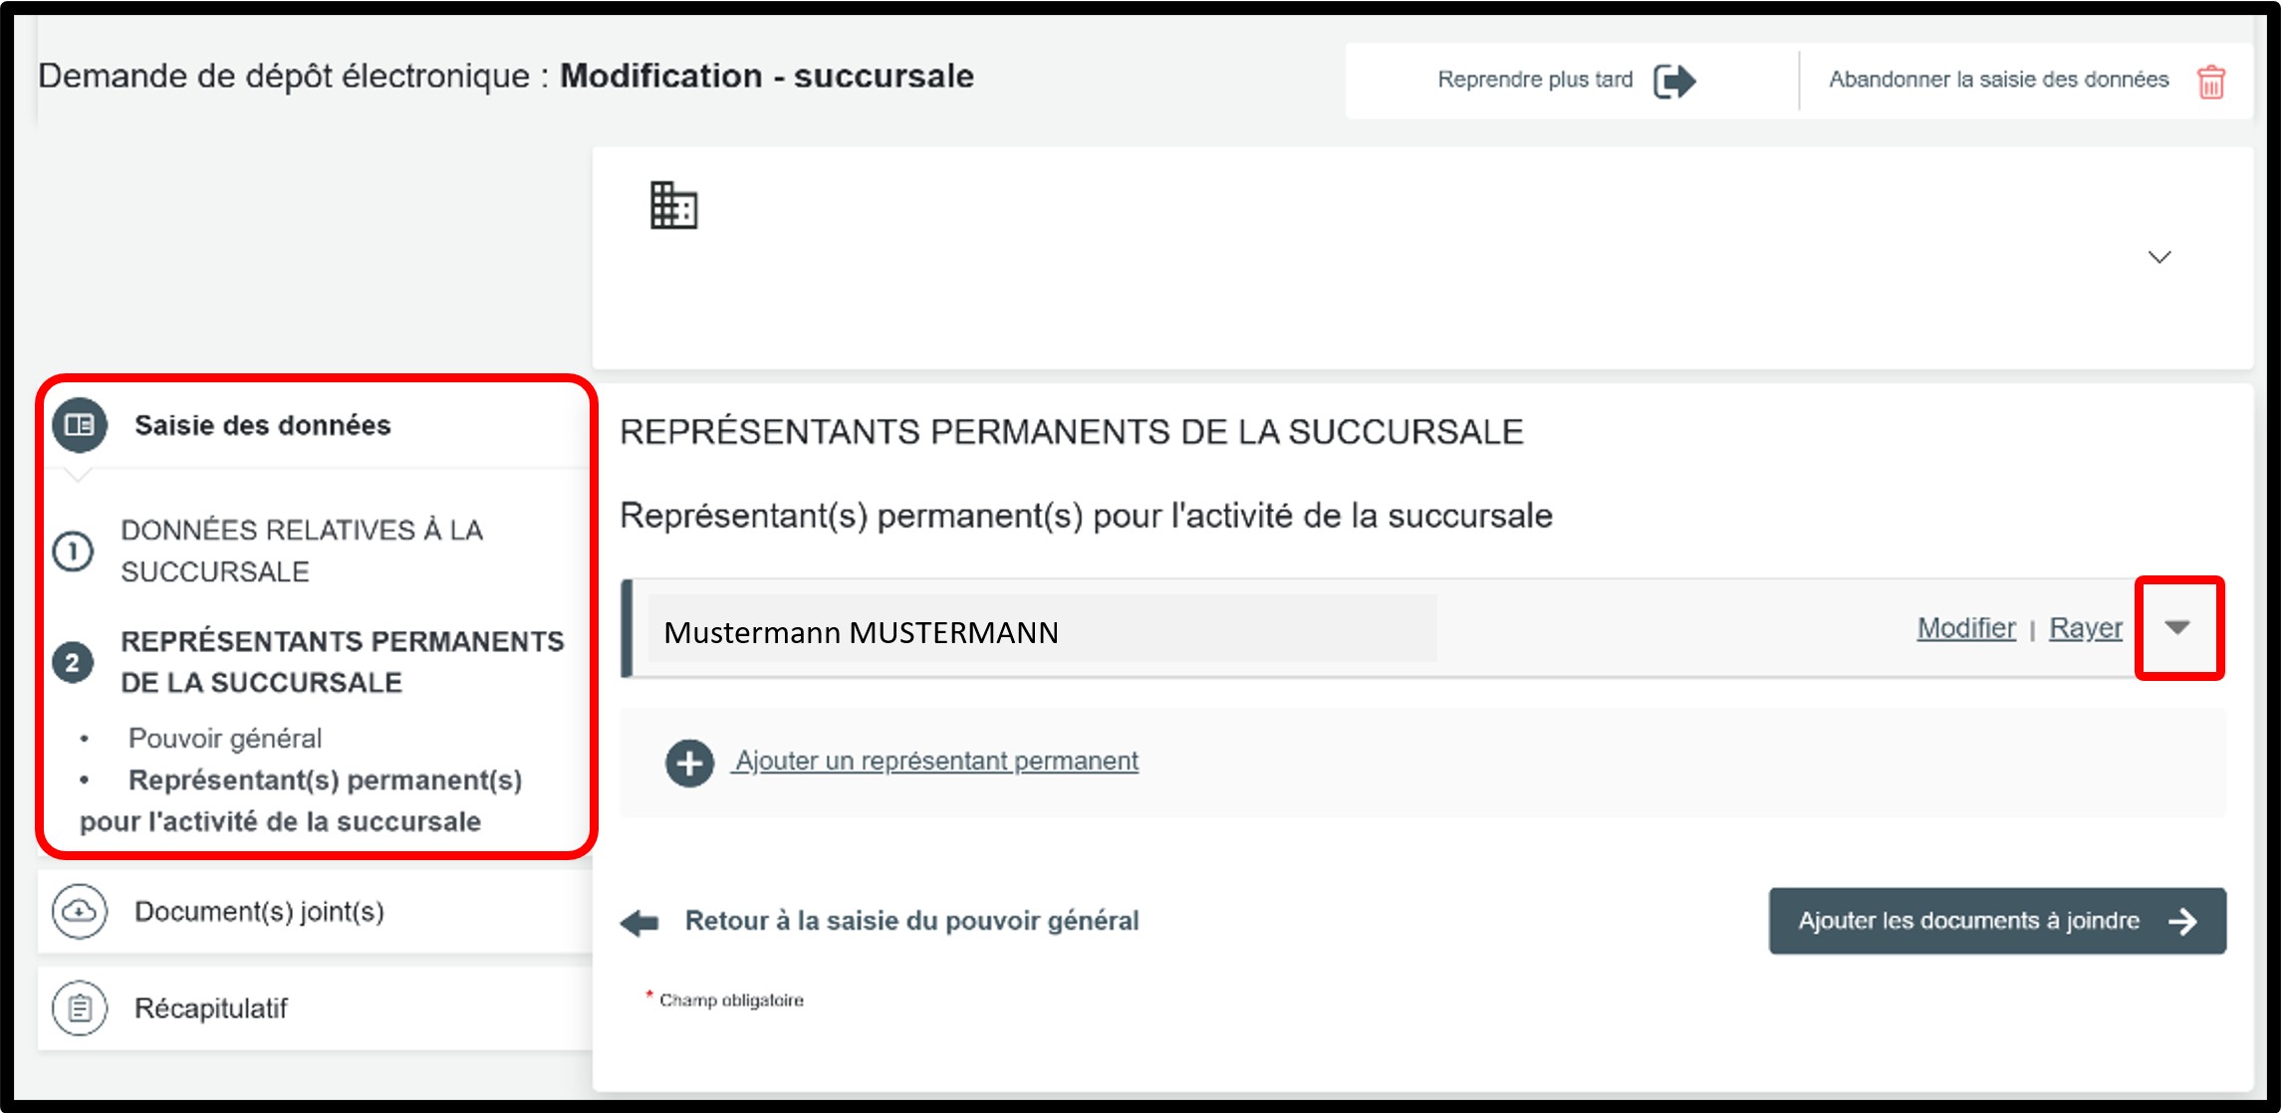This screenshot has width=2281, height=1113.
Task: Expand the Mustermann MUSTERMANN row details arrow
Action: coord(2177,627)
